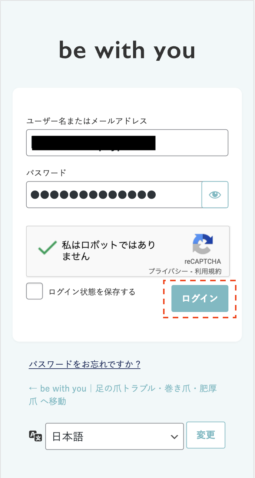Image resolution: width=255 pixels, height=478 pixels.
Task: Click inside the ユーザー名またはメールアドレス field
Action: 127,143
